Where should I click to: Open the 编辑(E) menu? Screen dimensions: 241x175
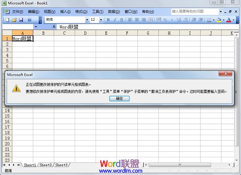click(33, 12)
